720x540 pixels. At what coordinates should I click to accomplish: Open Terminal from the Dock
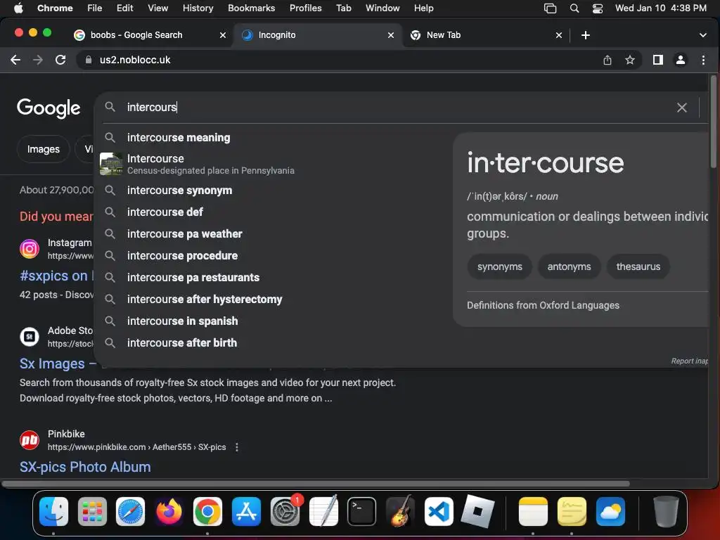pos(361,511)
